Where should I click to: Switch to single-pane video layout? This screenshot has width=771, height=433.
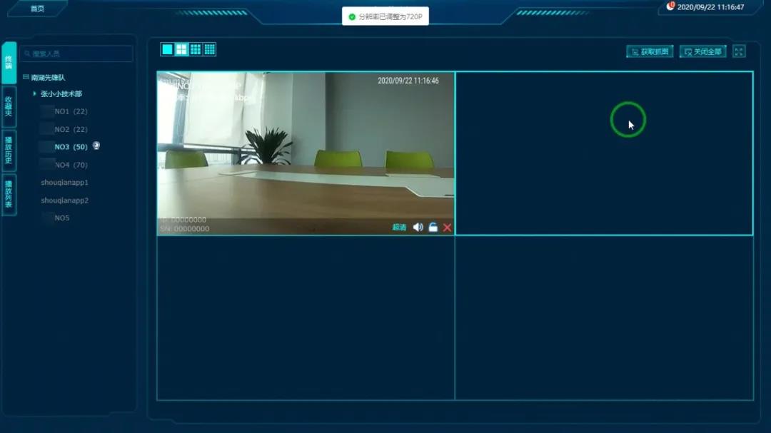point(167,49)
